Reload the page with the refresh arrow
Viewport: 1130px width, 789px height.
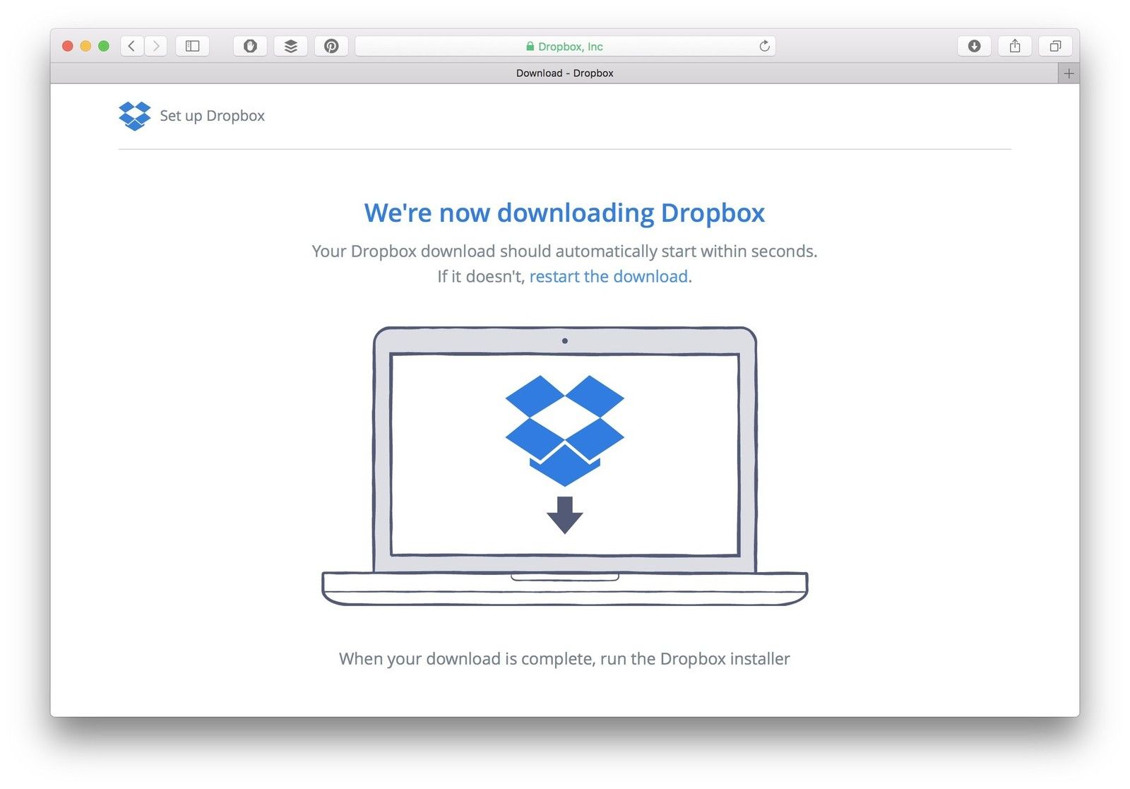tap(764, 46)
